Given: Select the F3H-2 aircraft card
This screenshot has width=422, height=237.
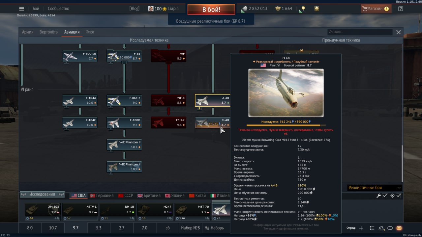Looking at the screenshot, I should click(x=168, y=122).
